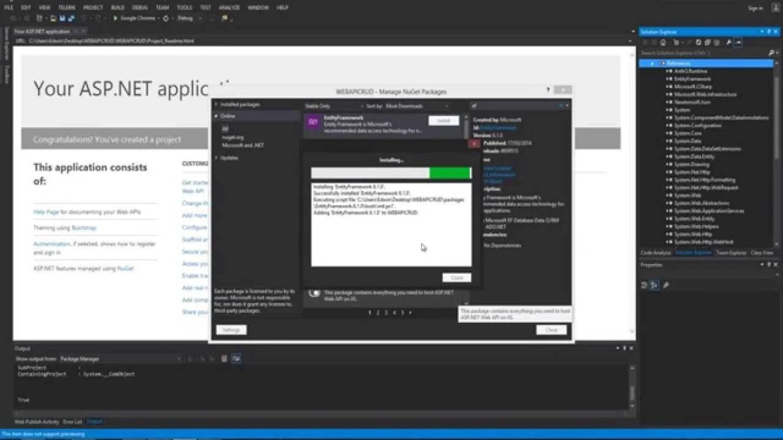This screenshot has width=783, height=440.
Task: Click the Solution Explorer Refresh icon
Action: [698, 42]
